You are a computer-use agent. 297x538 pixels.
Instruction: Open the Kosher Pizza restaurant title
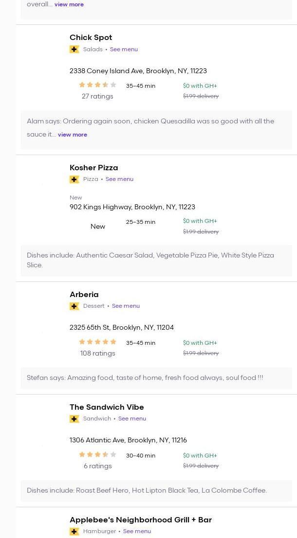[93, 168]
